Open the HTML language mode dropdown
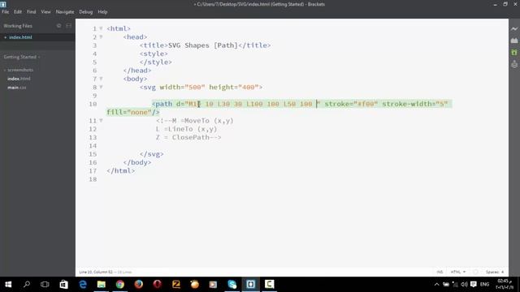This screenshot has height=292, width=520. (x=458, y=272)
